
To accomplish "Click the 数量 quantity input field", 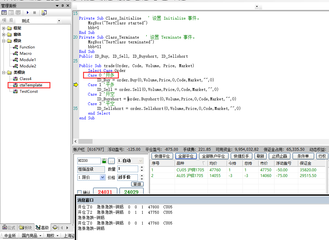I will click(x=127, y=169).
